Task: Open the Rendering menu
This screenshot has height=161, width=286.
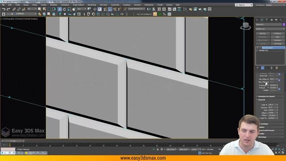Action: (92, 5)
